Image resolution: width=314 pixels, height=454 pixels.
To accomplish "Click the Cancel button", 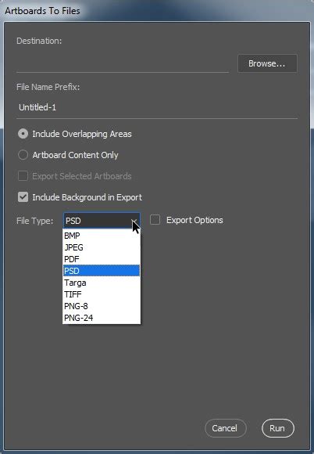I will pos(225,428).
